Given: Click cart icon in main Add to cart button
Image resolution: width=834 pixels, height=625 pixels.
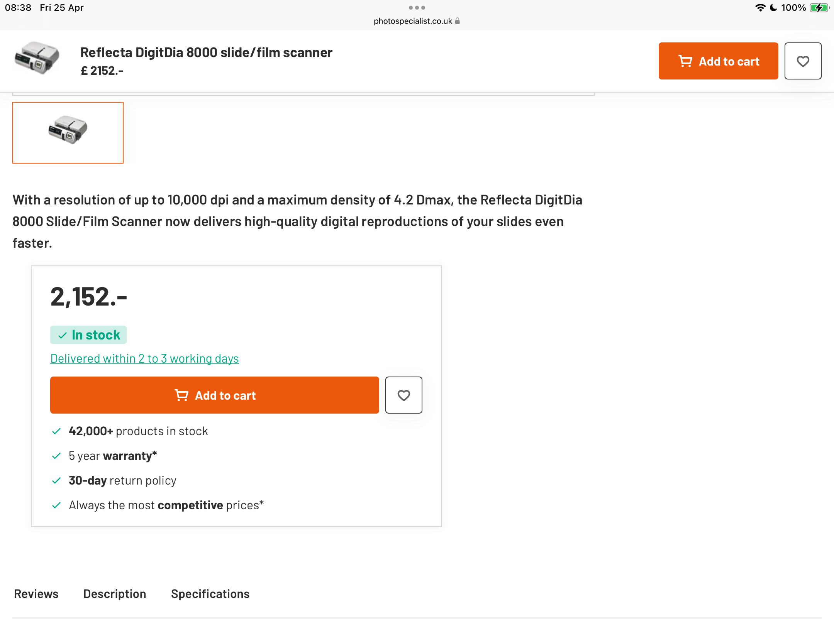Looking at the screenshot, I should [x=181, y=395].
